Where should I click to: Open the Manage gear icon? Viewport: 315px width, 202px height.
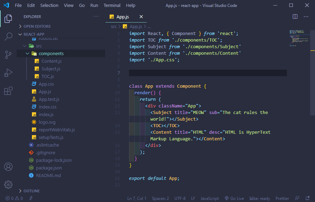pos(8,185)
